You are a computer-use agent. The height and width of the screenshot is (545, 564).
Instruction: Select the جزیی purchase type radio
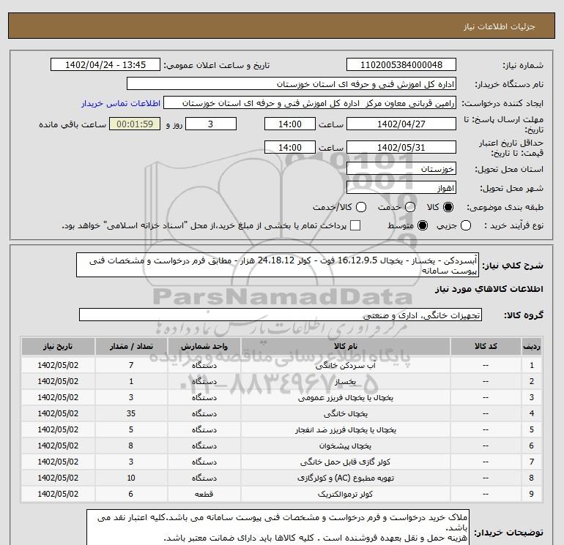coord(466,225)
